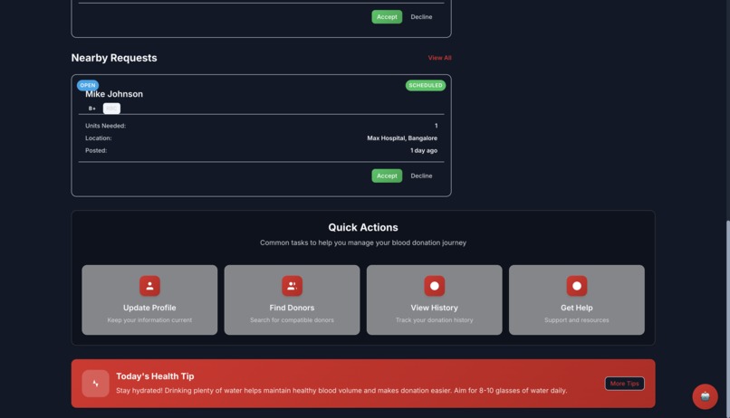Click the B+ blood type tag

(92, 109)
